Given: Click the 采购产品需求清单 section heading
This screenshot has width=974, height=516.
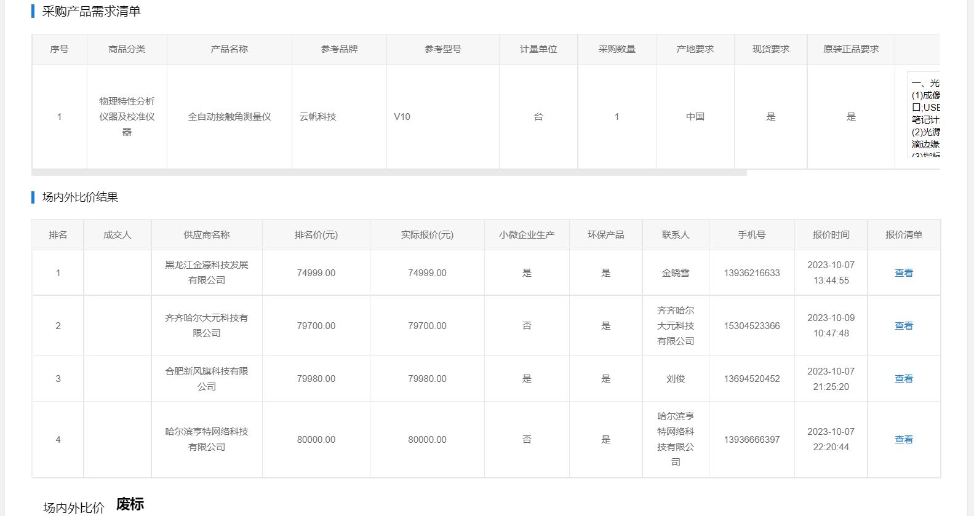Looking at the screenshot, I should (91, 12).
